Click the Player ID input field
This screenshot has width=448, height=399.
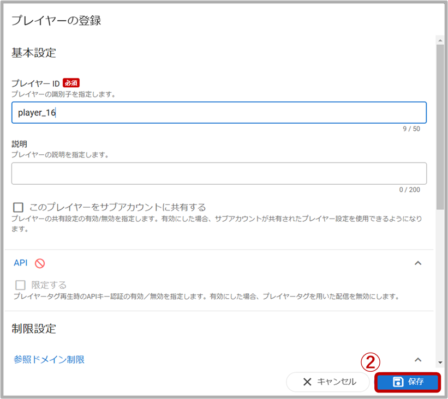pos(219,112)
